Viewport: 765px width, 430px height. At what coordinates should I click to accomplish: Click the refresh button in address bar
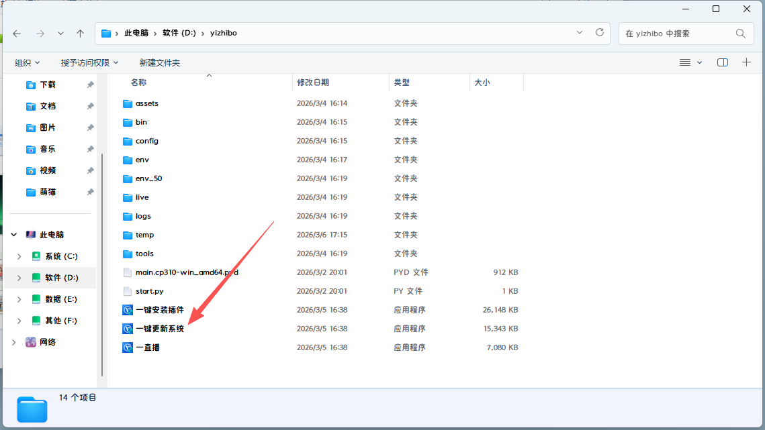(x=600, y=33)
